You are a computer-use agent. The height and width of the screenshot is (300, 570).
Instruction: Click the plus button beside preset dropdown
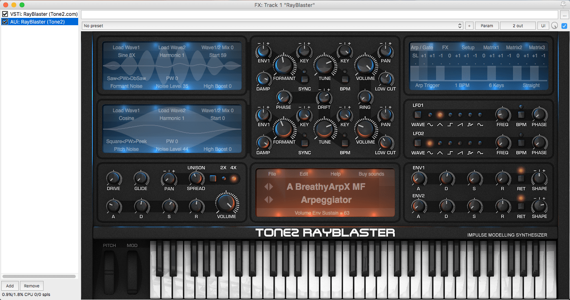[469, 26]
